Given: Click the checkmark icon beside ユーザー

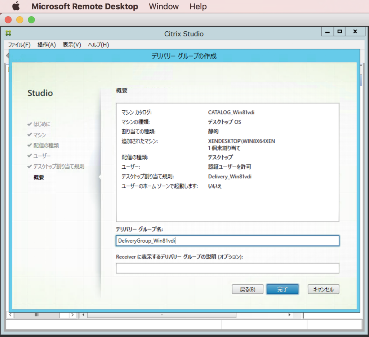Looking at the screenshot, I should point(30,156).
